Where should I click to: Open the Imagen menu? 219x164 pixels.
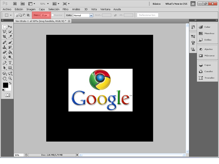31,9
